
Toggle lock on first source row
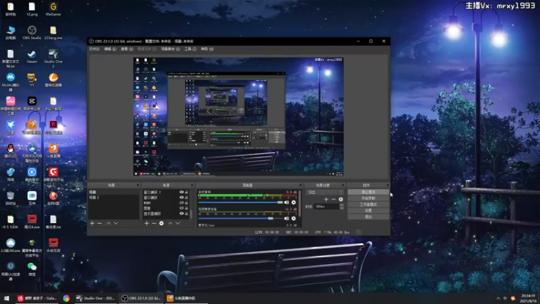[x=187, y=193]
